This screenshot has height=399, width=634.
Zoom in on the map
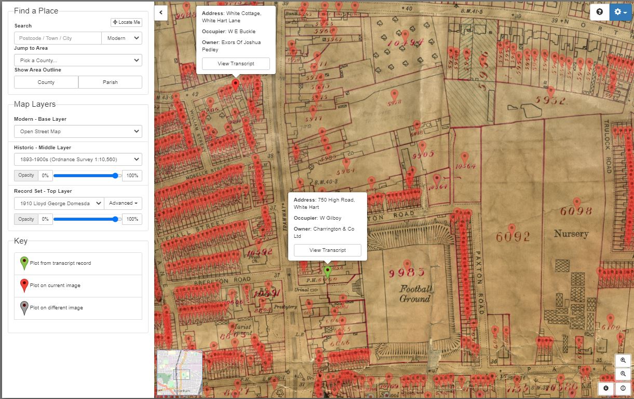coord(623,360)
